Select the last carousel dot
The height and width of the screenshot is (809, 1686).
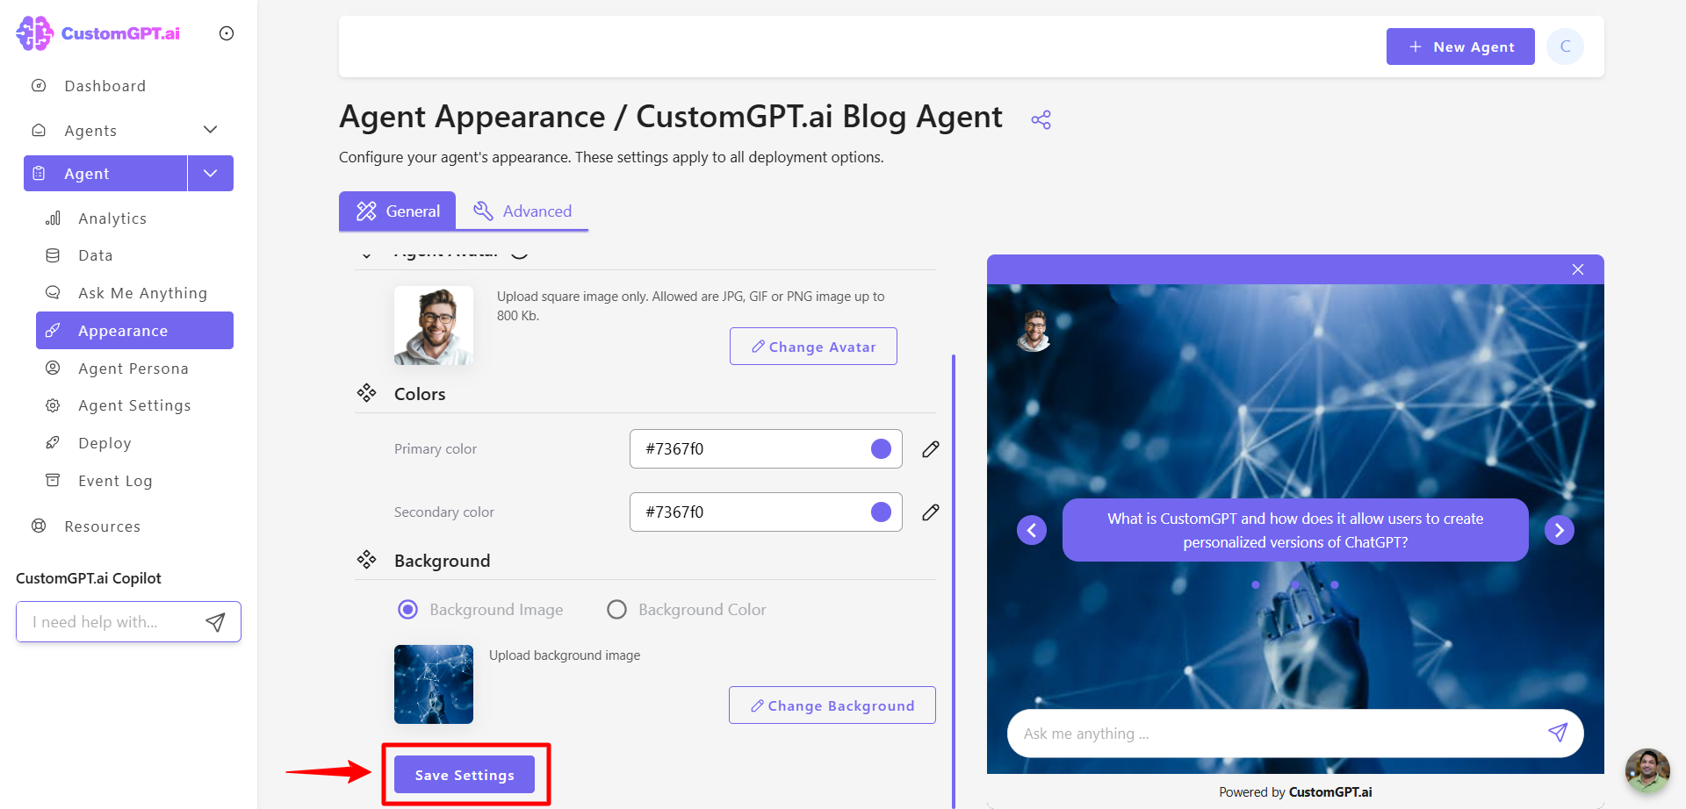[x=1335, y=584]
